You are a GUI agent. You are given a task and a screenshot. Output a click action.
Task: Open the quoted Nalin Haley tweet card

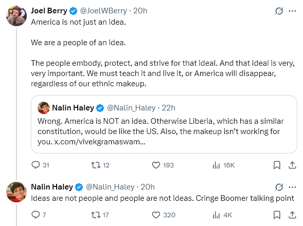pos(164,124)
